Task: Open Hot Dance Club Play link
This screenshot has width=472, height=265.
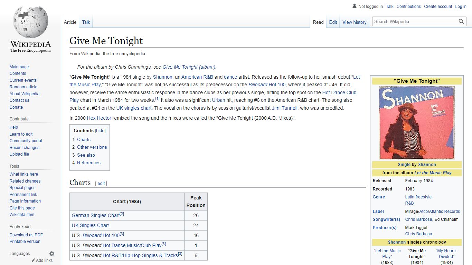Action: click(213, 96)
